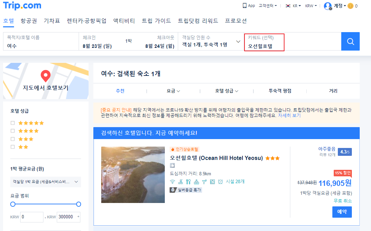371x231 pixels.
Task: Open the 객실당 1박 요금 rate type dropdown
Action: pyautogui.click(x=45, y=182)
